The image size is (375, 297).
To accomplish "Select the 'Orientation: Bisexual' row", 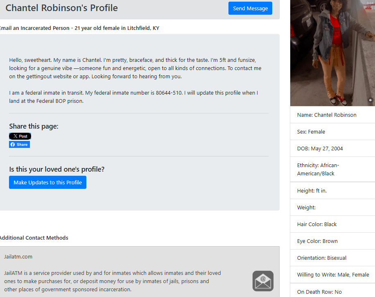I will pos(332,258).
